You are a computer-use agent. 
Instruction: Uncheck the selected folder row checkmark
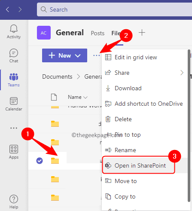click(x=40, y=161)
